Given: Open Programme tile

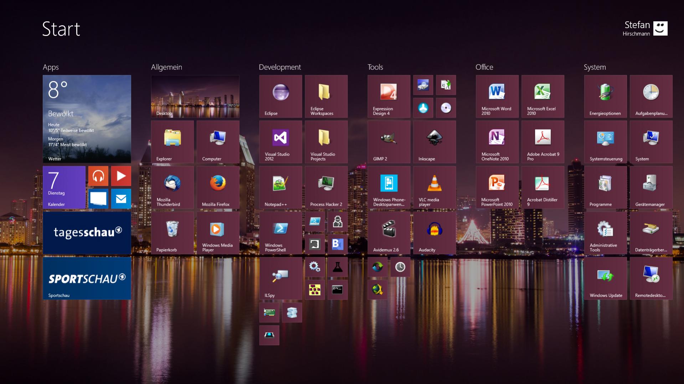Looking at the screenshot, I should (x=606, y=187).
